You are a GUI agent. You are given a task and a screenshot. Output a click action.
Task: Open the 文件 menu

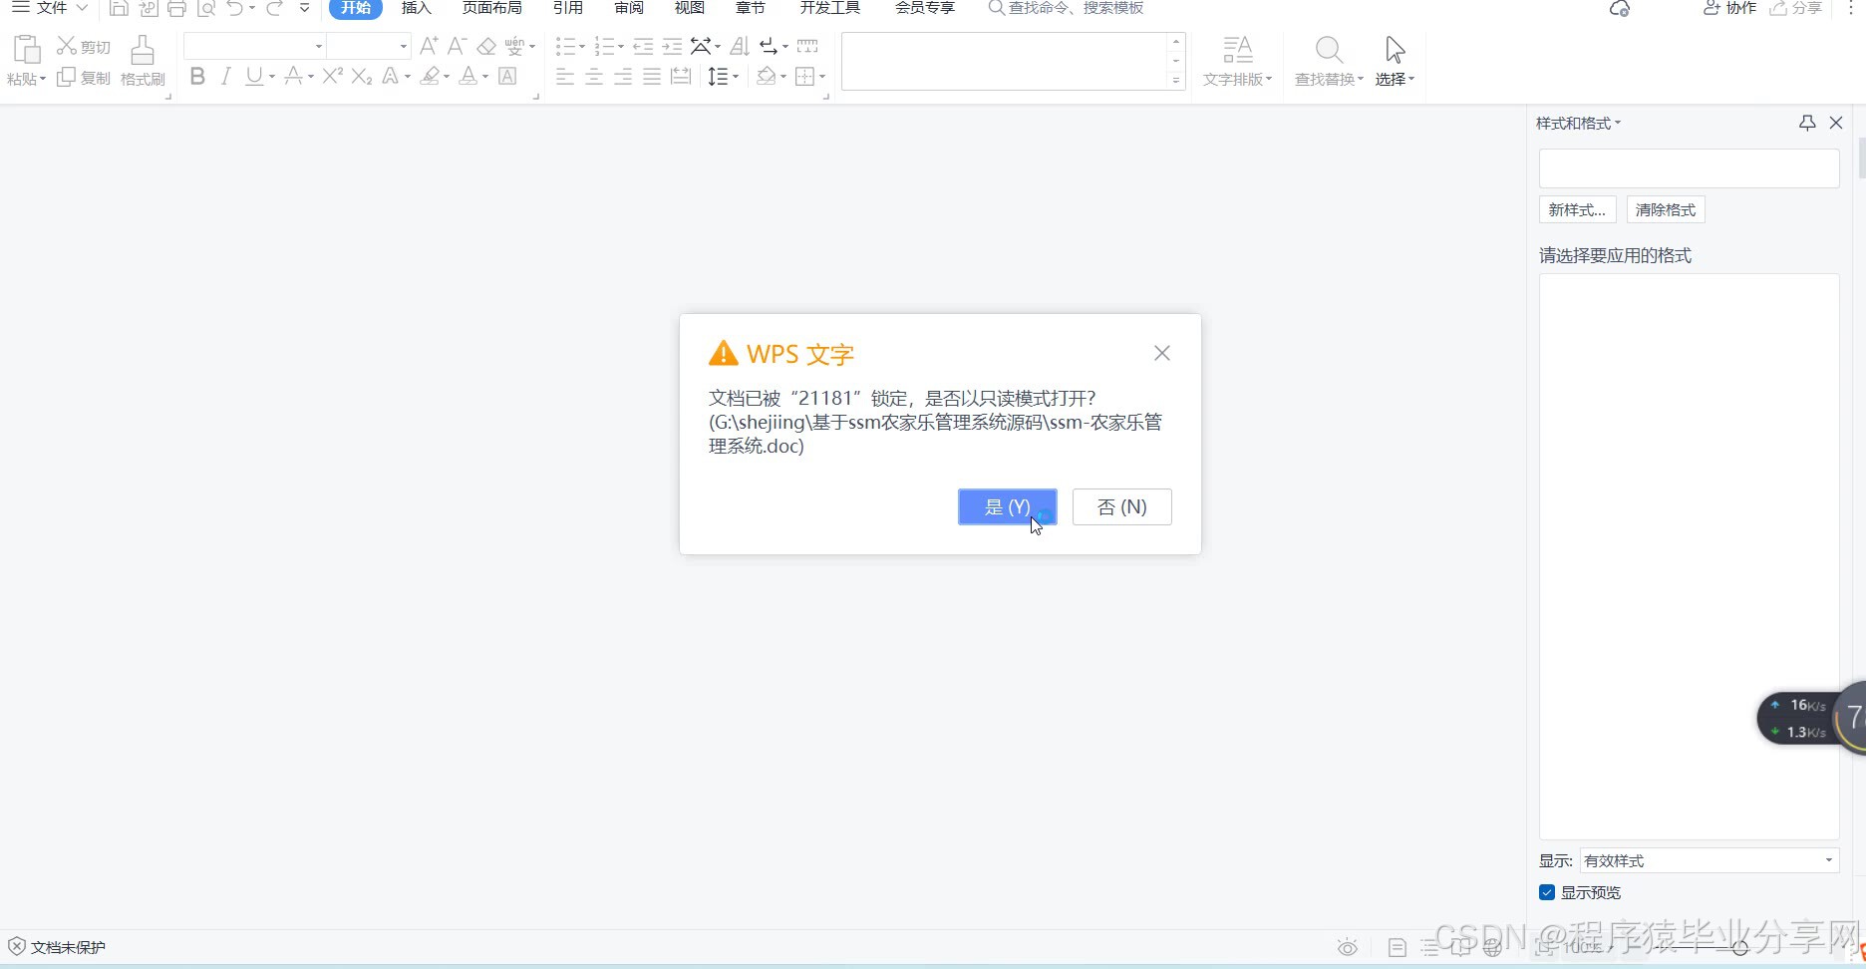tap(51, 8)
